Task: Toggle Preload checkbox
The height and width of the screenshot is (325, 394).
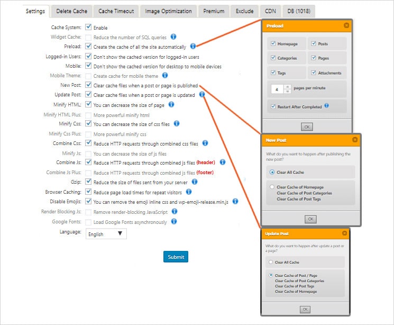Action: click(88, 46)
